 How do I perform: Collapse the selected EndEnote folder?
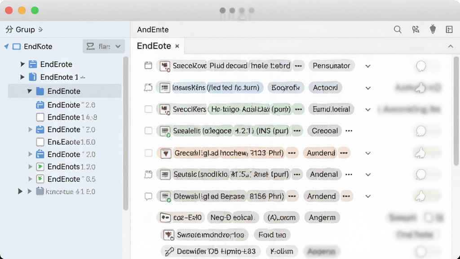(x=30, y=91)
